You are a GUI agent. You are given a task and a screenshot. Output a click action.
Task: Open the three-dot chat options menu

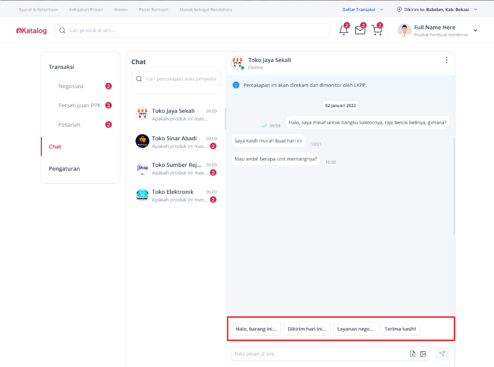[447, 60]
